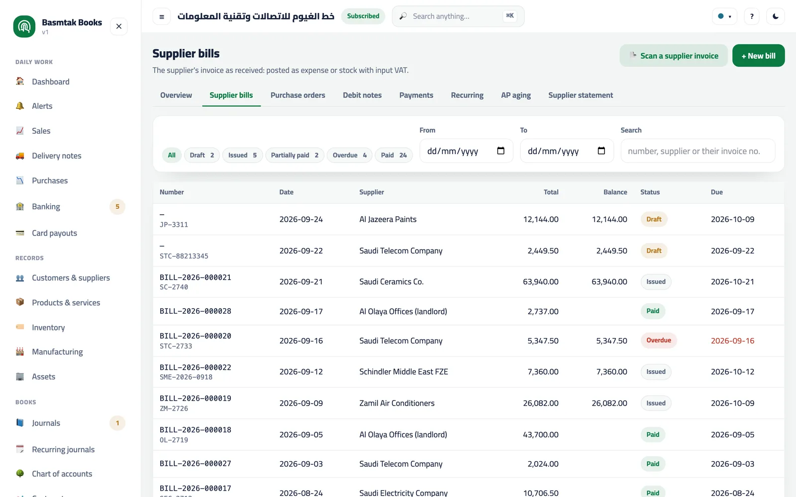796x497 pixels.
Task: Click Scan a supplier invoice button
Action: point(674,56)
